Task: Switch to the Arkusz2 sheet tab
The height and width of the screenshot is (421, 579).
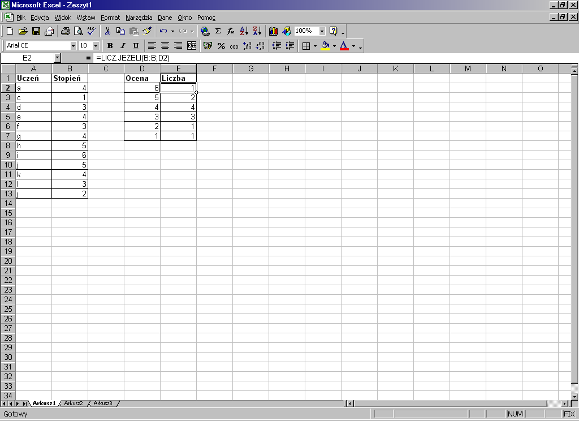Action: [x=74, y=403]
